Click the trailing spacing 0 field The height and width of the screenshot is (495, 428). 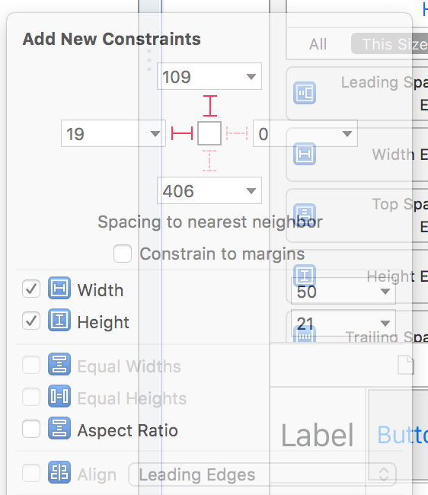pyautogui.click(x=305, y=133)
